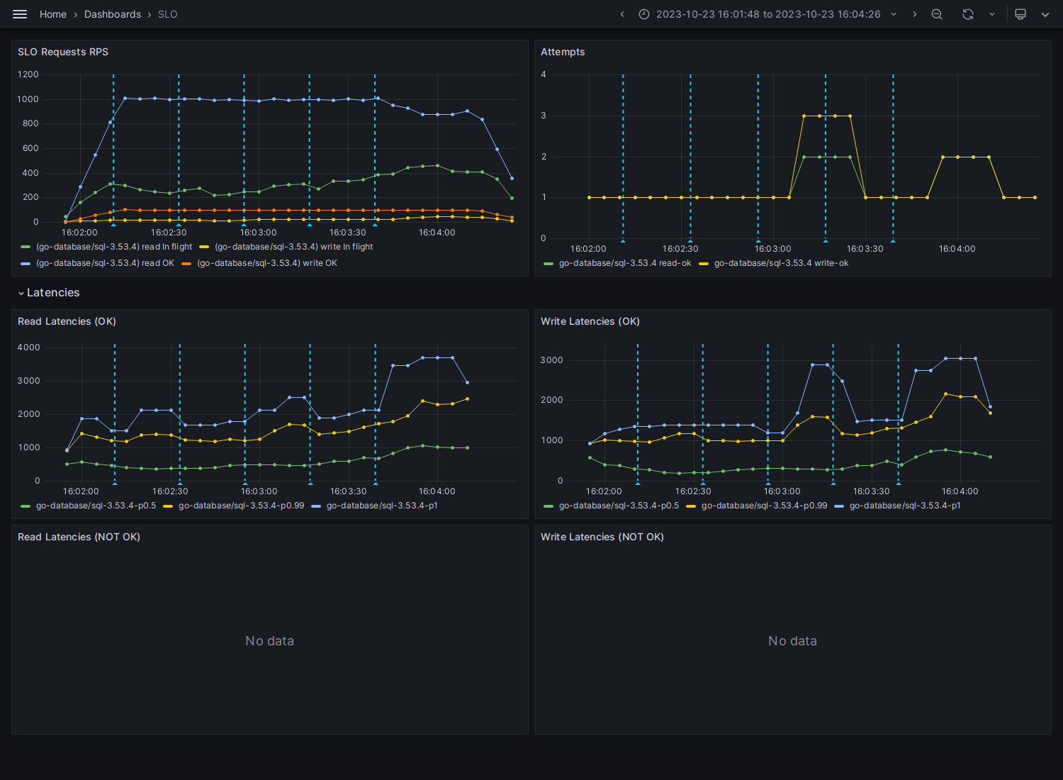Click annotation marker near 16:03:00 in Attempts
Viewport: 1063px width, 780px height.
(x=758, y=240)
